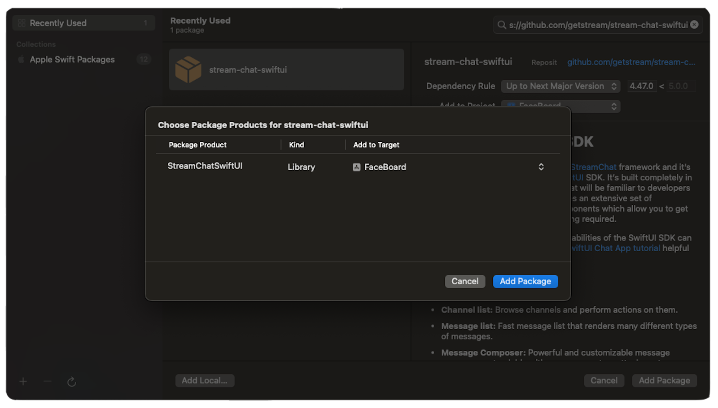
Task: Click the stream-chat-swiftui package box icon
Action: click(x=188, y=70)
